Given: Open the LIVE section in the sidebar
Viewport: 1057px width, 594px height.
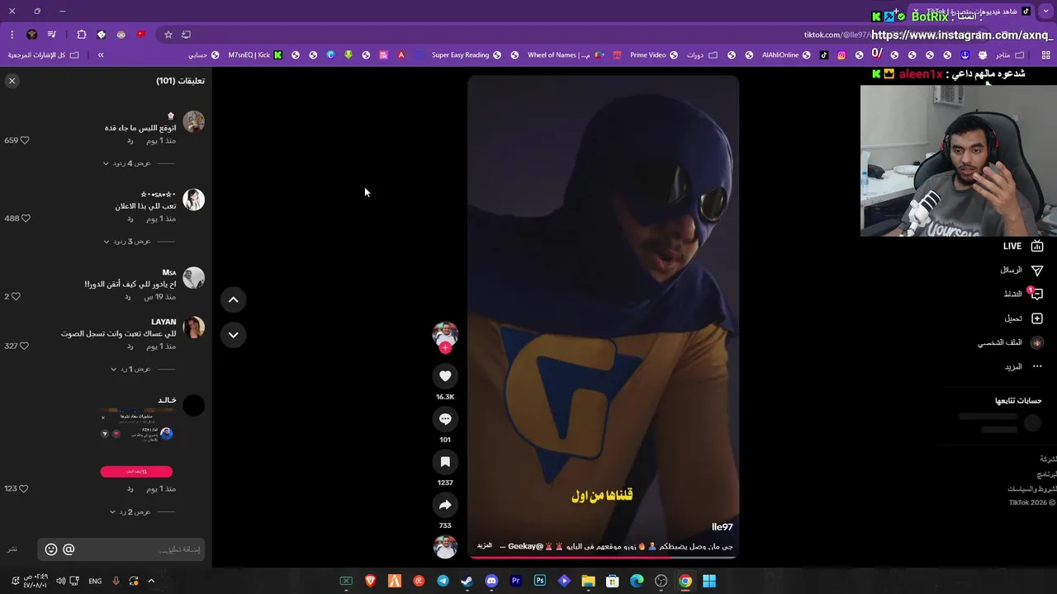Looking at the screenshot, I should [1023, 246].
